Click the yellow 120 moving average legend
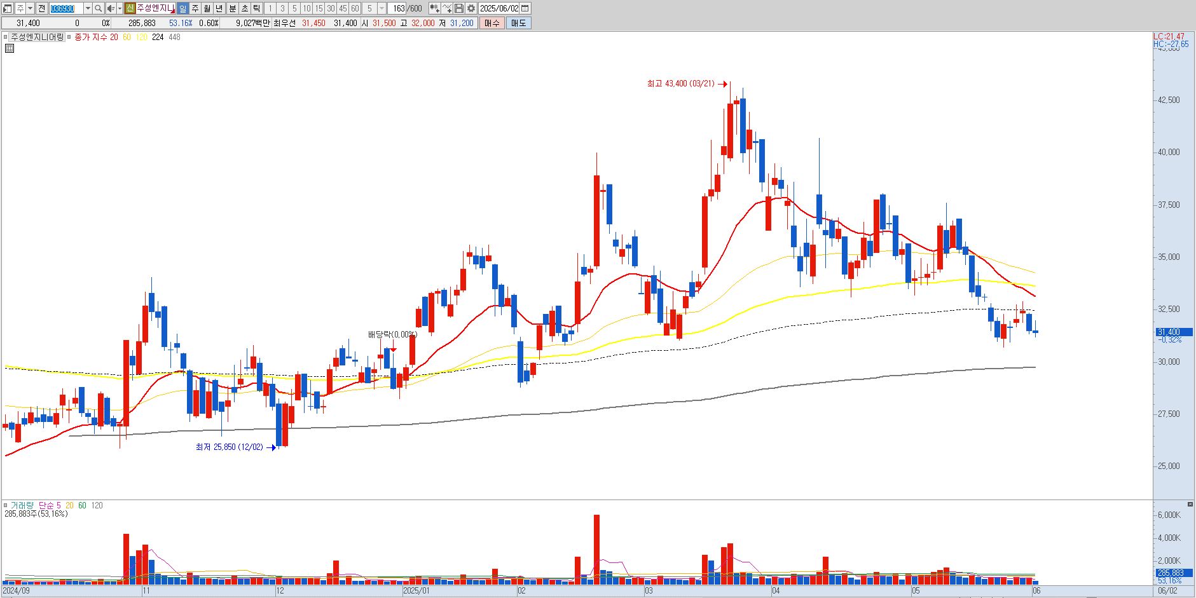Viewport: 1196px width, 598px height. pos(141,37)
